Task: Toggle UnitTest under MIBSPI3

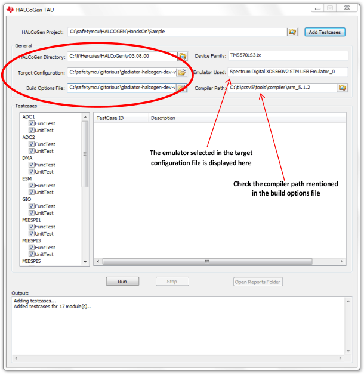Action: (31, 254)
